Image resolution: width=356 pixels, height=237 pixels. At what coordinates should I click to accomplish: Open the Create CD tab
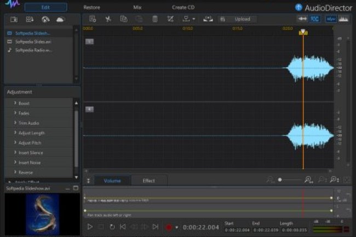pyautogui.click(x=183, y=8)
